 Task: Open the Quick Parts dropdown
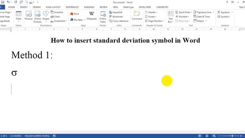coord(183,12)
